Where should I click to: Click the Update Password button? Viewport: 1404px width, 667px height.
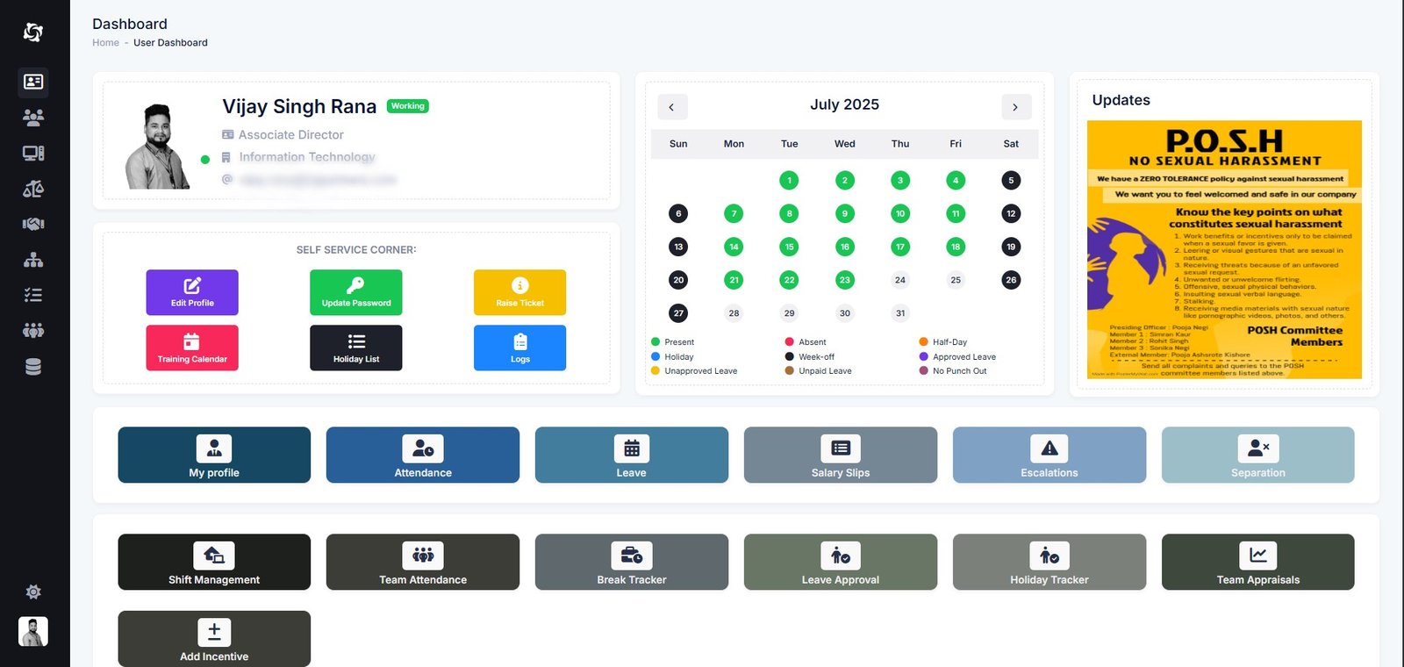pos(355,292)
